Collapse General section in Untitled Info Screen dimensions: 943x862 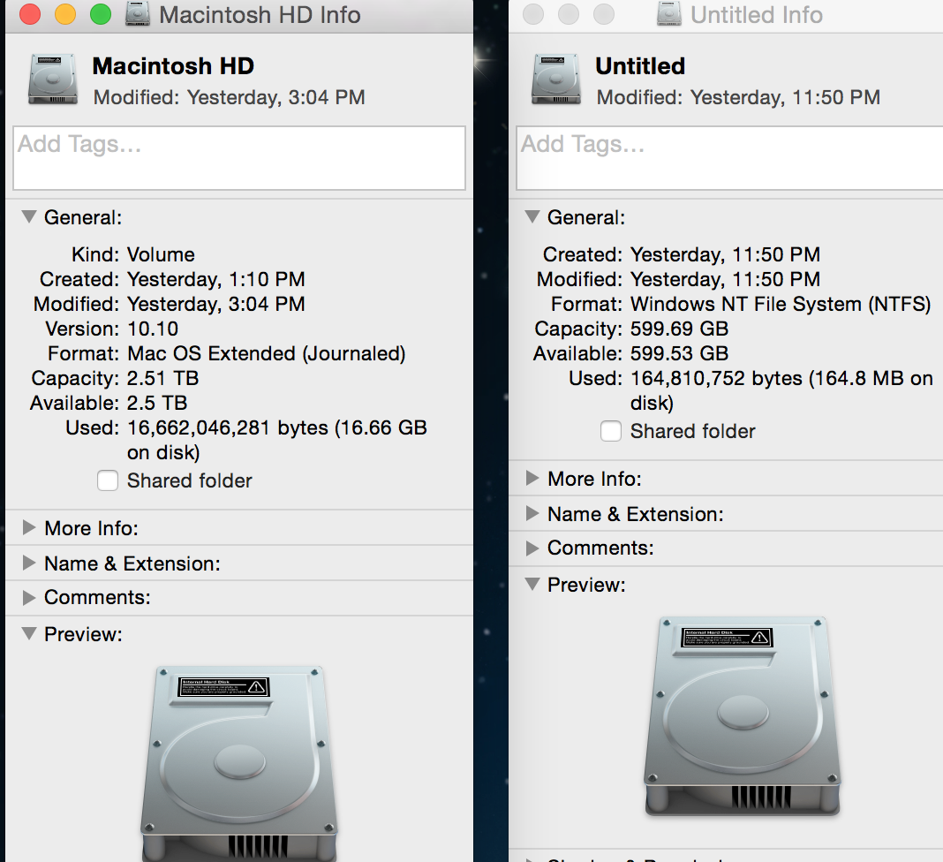tap(532, 216)
